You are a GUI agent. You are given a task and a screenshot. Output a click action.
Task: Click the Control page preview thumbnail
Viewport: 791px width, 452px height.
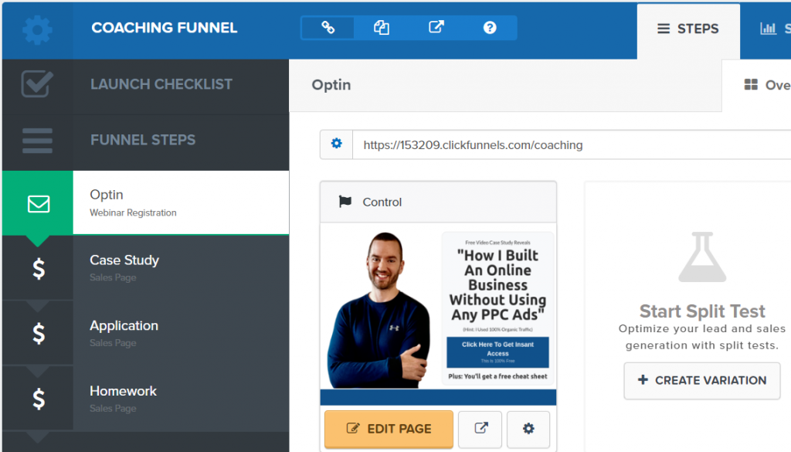tap(439, 314)
